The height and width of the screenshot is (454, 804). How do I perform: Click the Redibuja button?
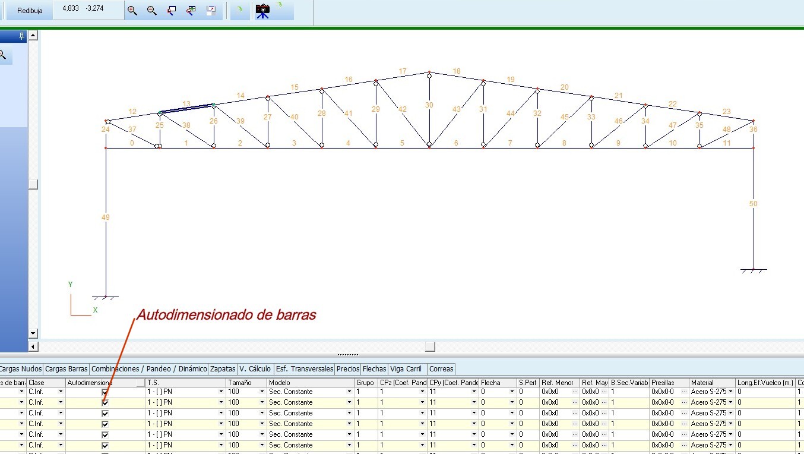coord(30,11)
